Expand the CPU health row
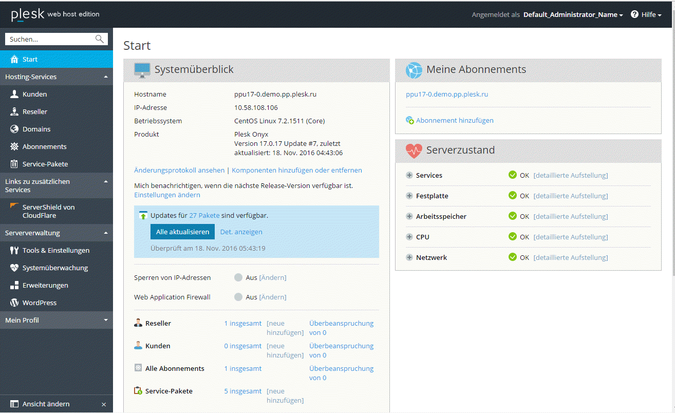675x413 pixels. pyautogui.click(x=409, y=237)
